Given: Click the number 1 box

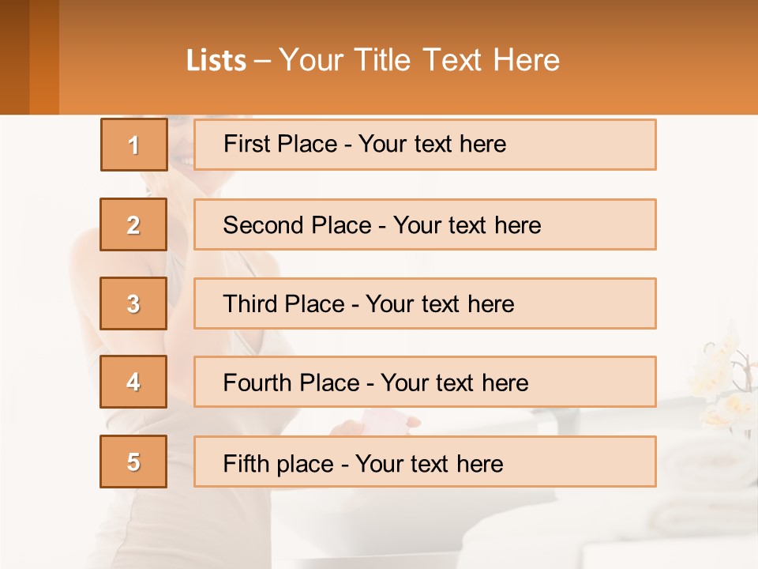Looking at the screenshot, I should coord(134,145).
